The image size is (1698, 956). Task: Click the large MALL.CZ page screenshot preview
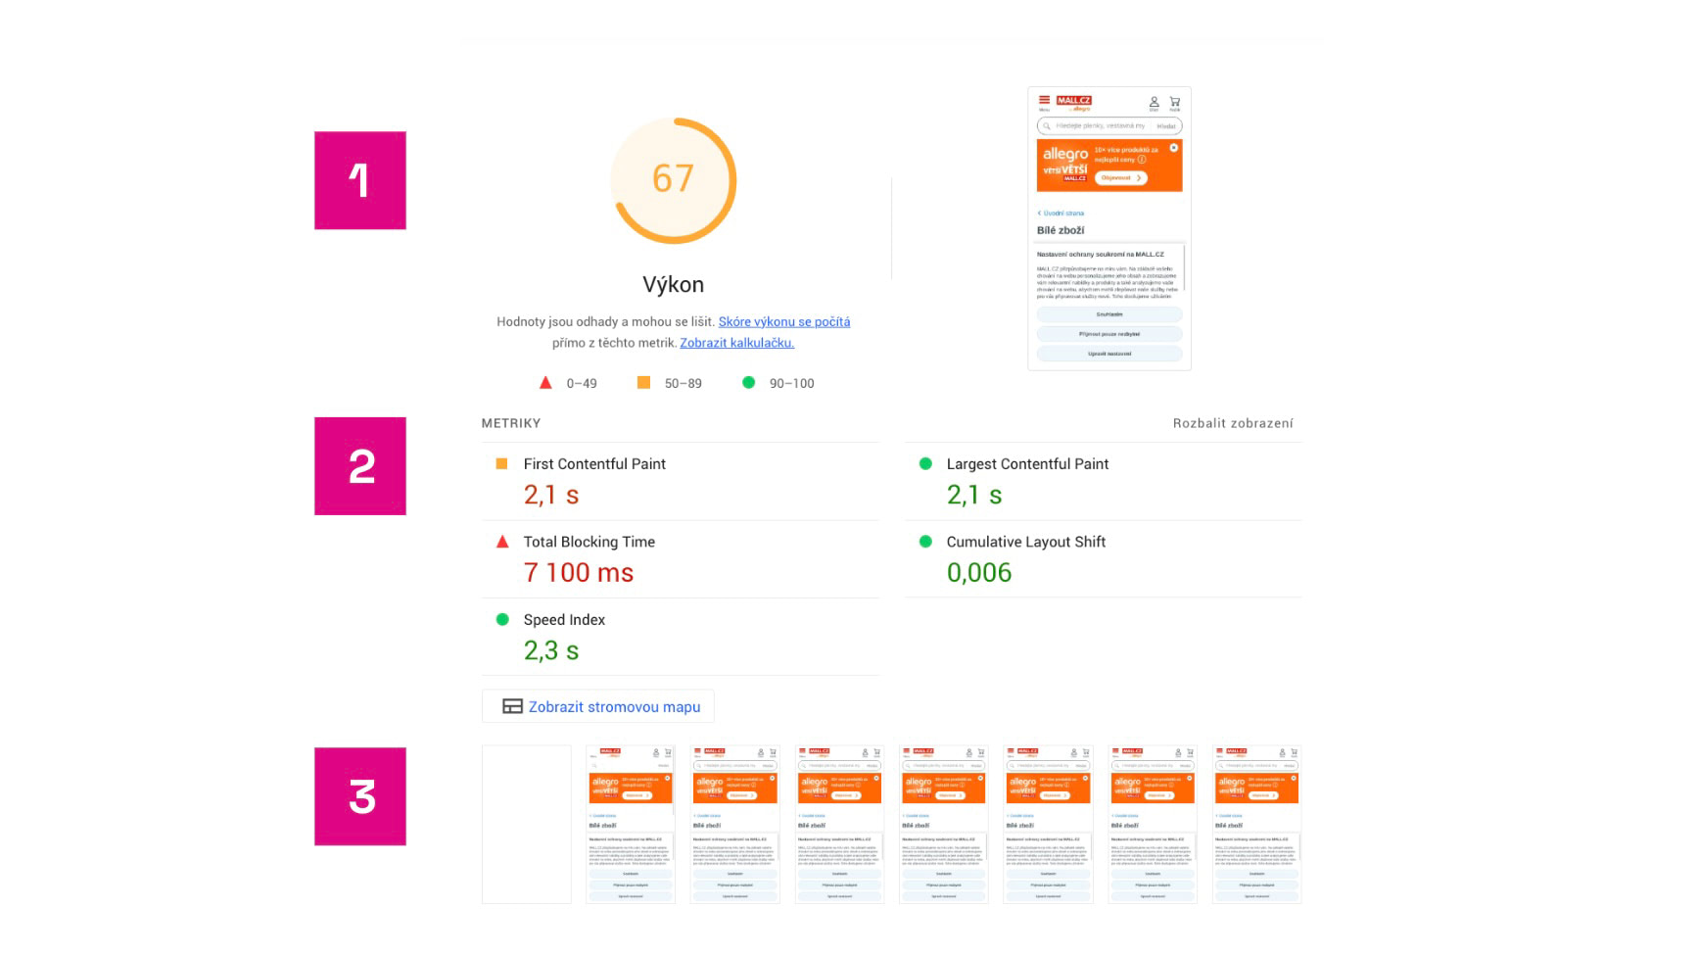[1108, 229]
